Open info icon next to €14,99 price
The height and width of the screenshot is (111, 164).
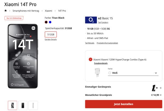point(160,95)
